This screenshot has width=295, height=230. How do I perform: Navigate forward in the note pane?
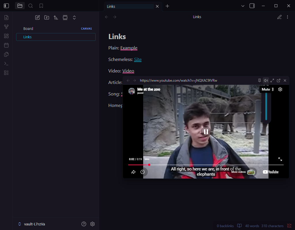(115, 17)
